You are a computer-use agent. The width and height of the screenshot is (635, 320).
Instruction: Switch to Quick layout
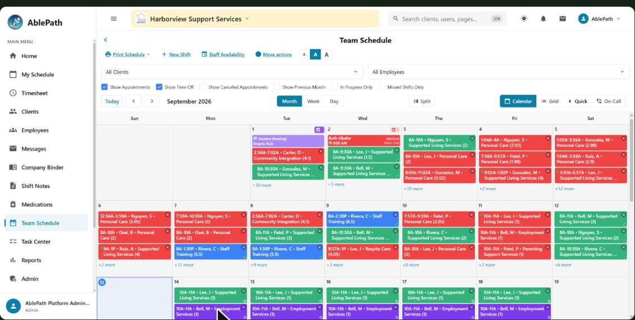tap(578, 101)
